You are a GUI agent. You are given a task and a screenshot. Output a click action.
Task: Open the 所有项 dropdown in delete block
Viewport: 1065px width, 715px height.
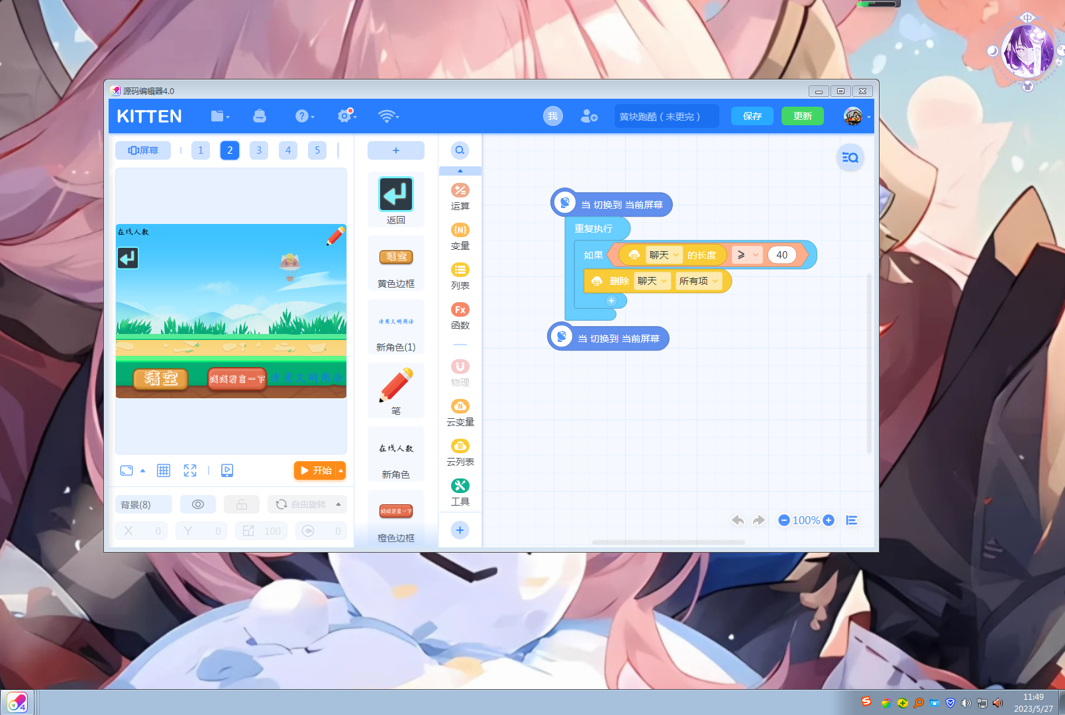(698, 281)
